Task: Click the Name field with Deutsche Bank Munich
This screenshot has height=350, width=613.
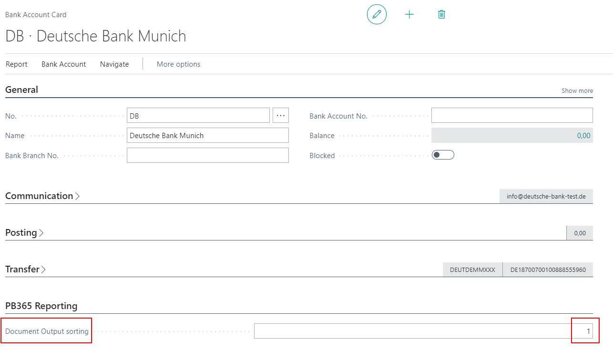Action: point(208,135)
